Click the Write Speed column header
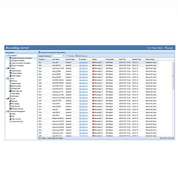178x178 pixels. coord(112,59)
